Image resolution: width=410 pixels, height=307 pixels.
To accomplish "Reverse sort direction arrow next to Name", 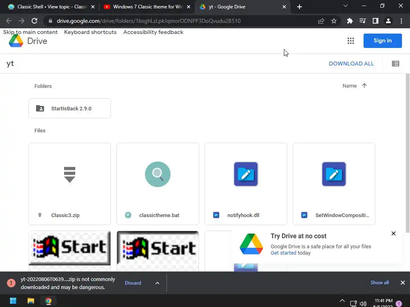I will tap(364, 86).
